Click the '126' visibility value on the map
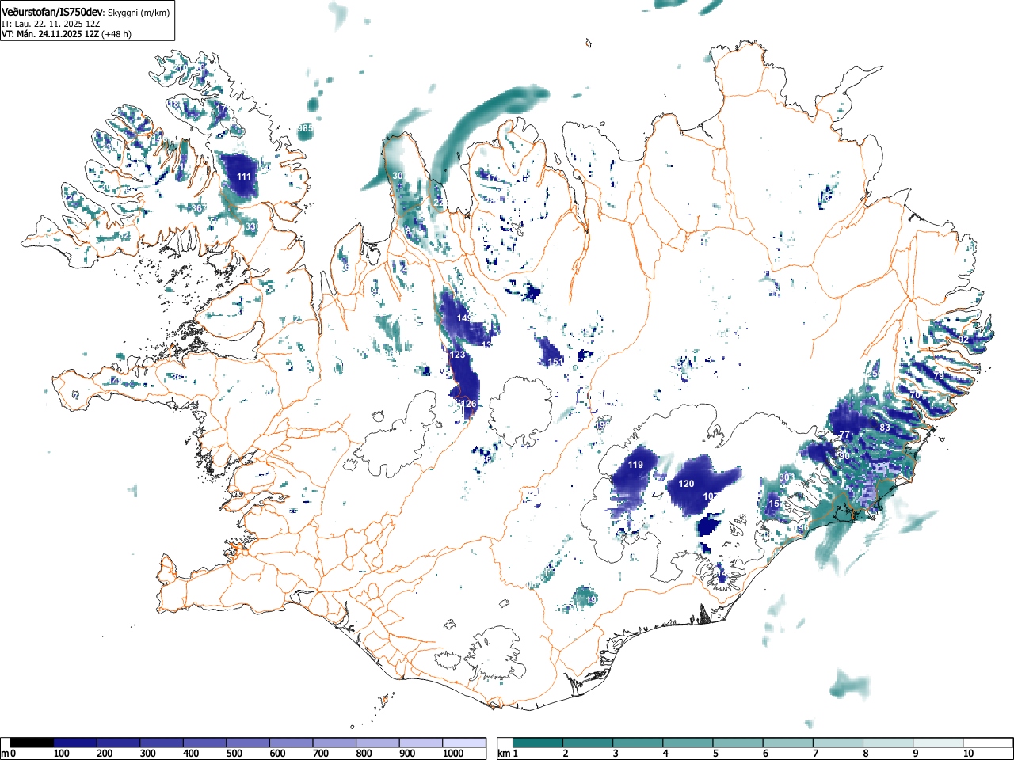The height and width of the screenshot is (760, 1014). [469, 404]
